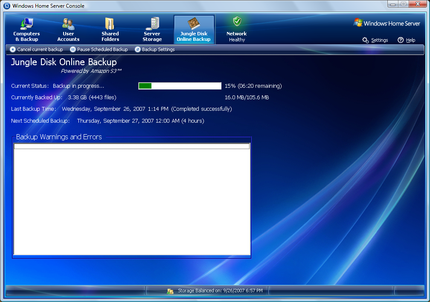This screenshot has height=302, width=430.
Task: Click inside the Backup Warnings and Errors list
Action: (x=132, y=199)
